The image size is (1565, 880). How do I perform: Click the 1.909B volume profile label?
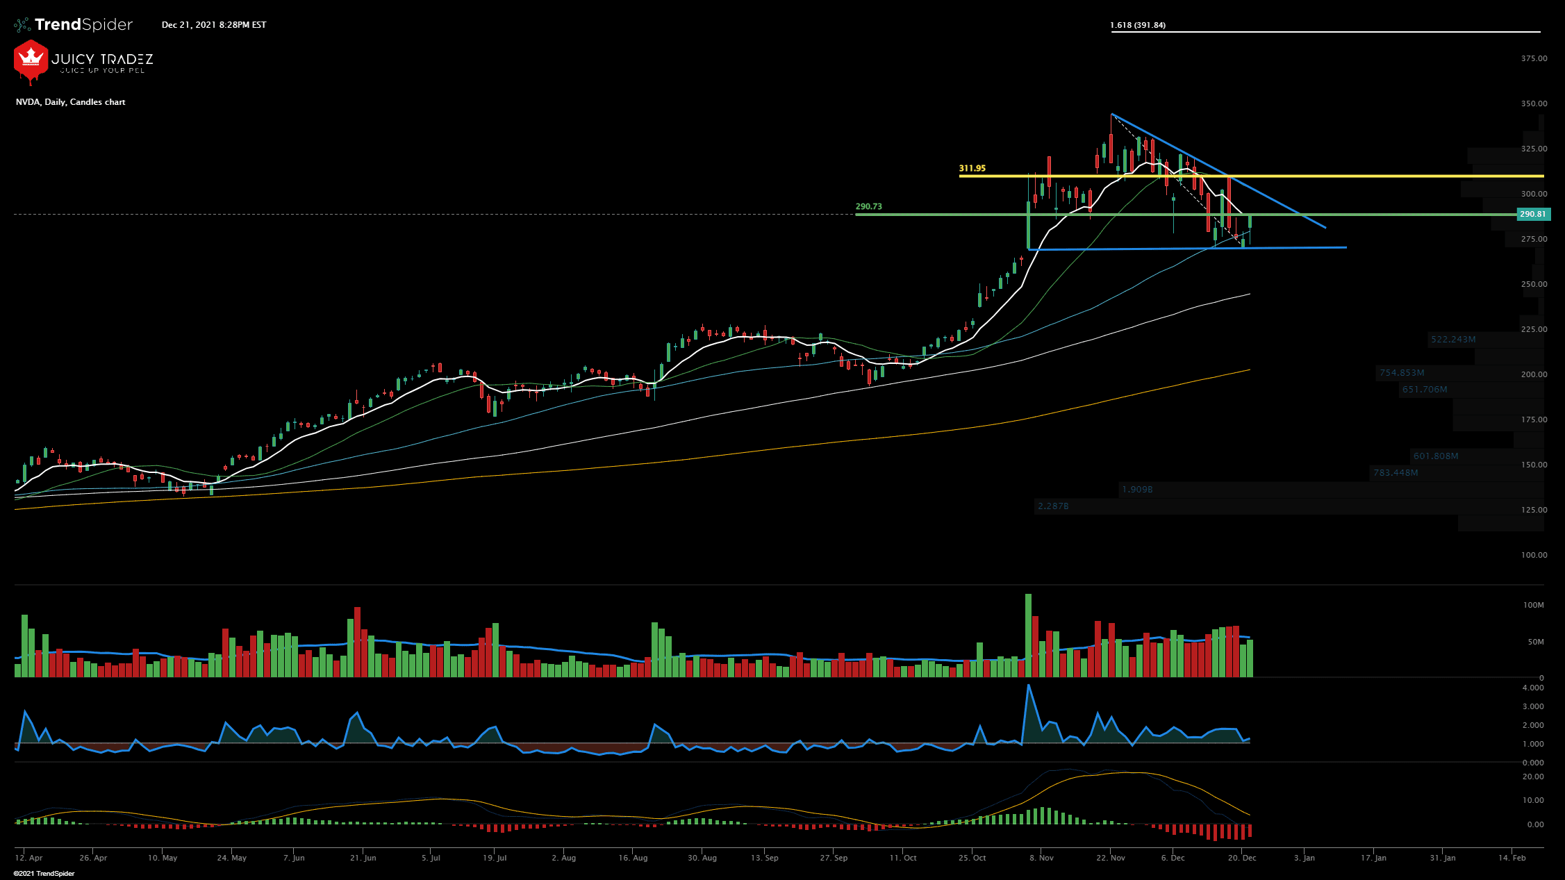[x=1137, y=490]
